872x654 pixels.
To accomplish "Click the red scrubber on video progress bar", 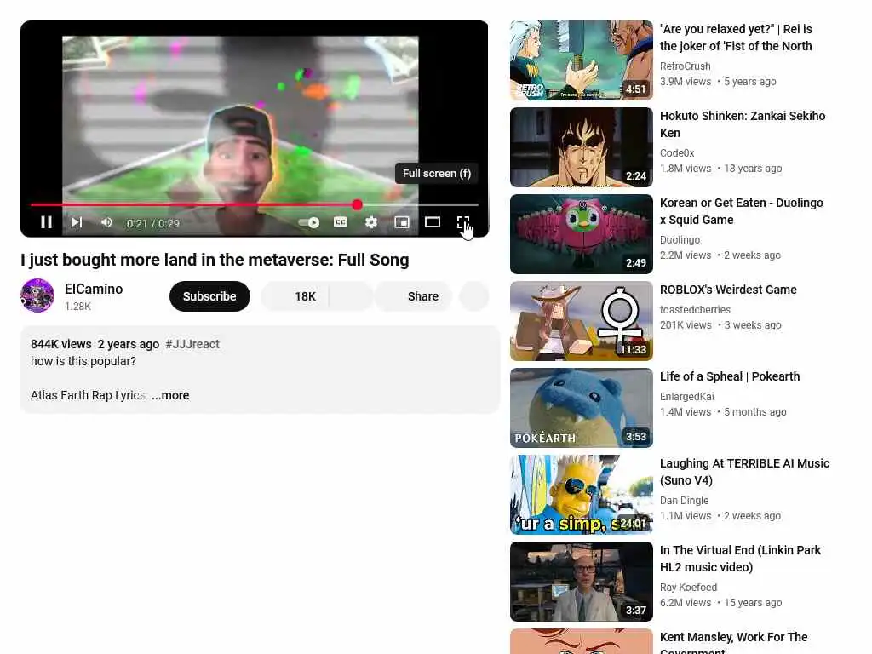I will (x=357, y=204).
